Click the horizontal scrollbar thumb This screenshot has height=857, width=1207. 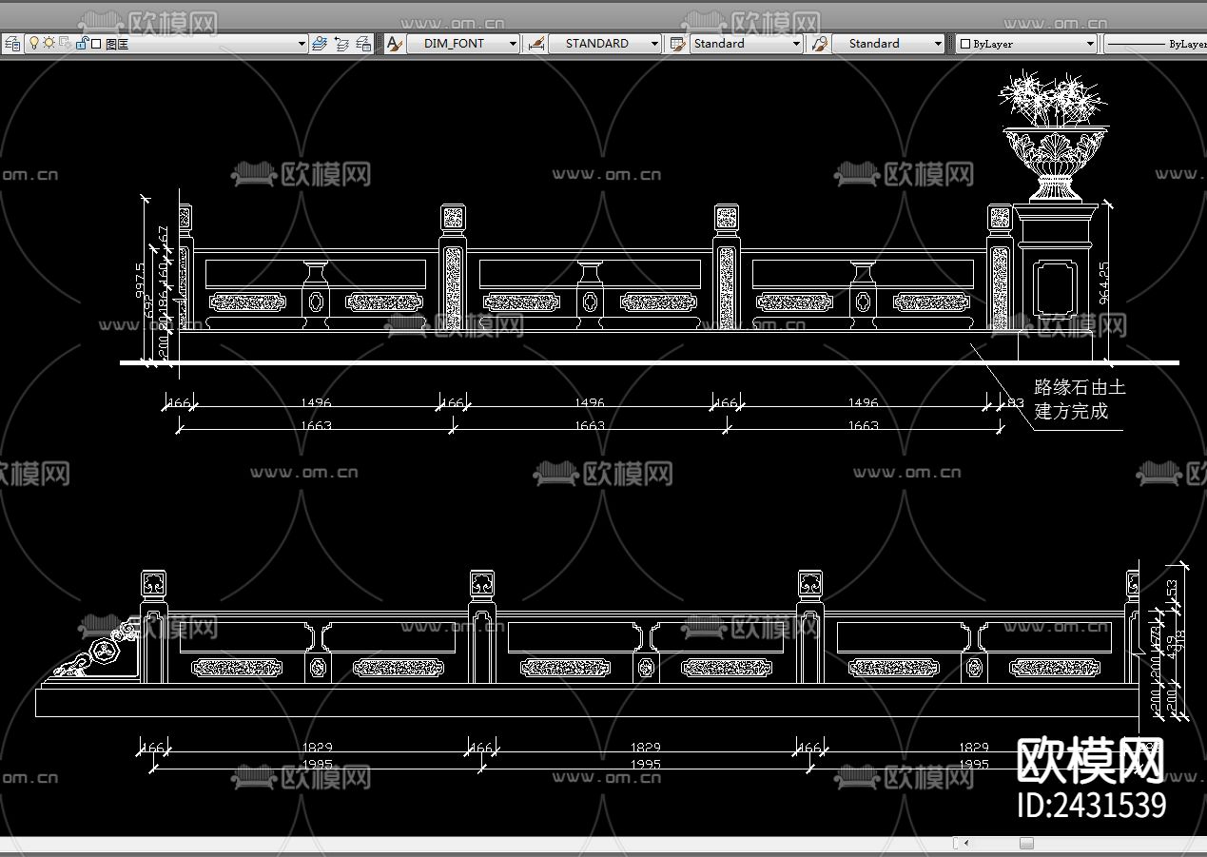click(x=1026, y=843)
